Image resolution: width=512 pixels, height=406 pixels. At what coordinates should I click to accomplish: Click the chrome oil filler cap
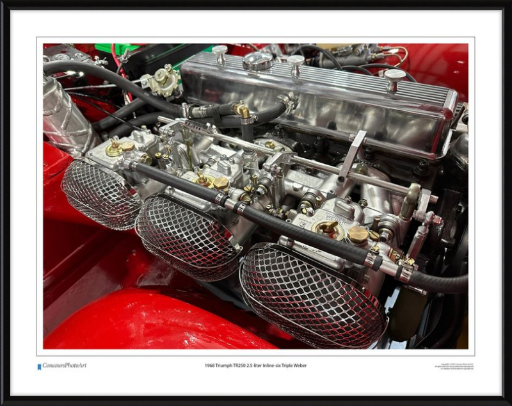(x=258, y=61)
